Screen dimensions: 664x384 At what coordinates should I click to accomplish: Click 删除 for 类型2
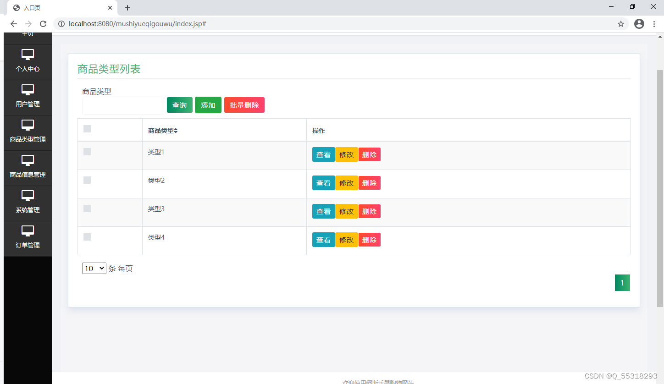click(370, 183)
